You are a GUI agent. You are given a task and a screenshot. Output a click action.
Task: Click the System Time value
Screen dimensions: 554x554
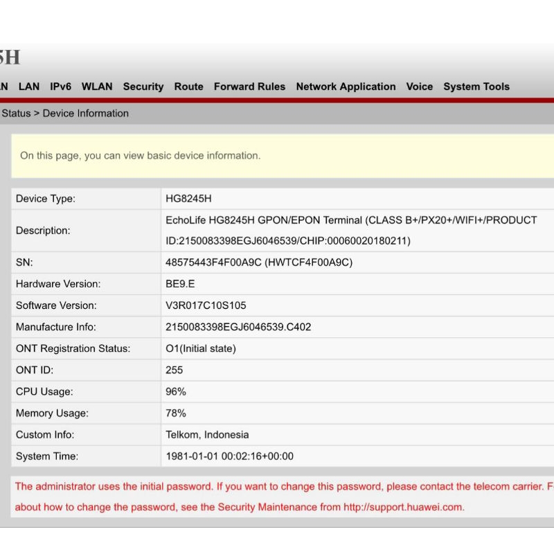pyautogui.click(x=229, y=456)
